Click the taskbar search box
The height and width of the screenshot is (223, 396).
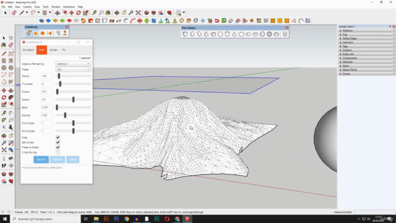tap(45, 219)
